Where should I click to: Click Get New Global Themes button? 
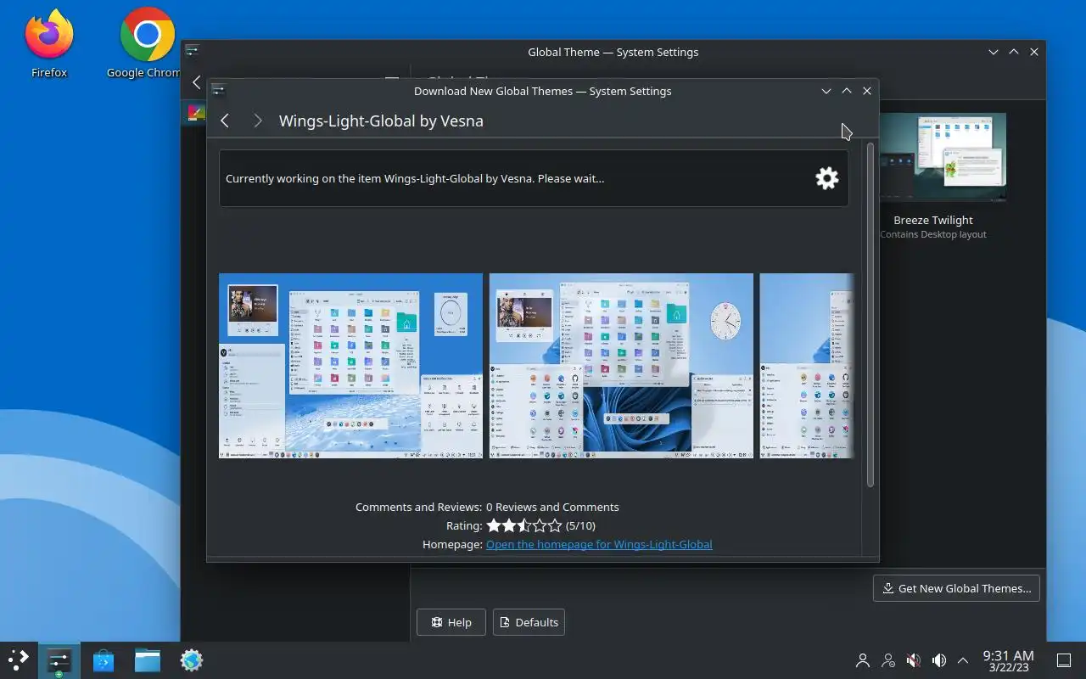[956, 588]
